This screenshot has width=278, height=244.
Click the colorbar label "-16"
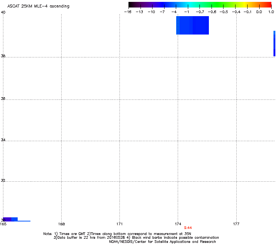(x=128, y=12)
